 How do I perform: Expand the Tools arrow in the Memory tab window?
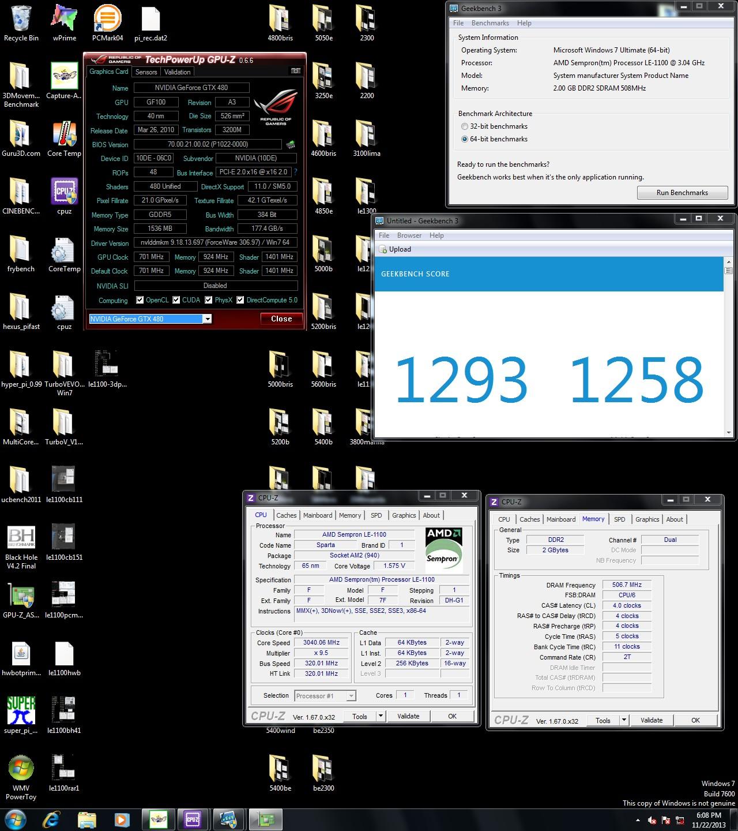[x=624, y=720]
